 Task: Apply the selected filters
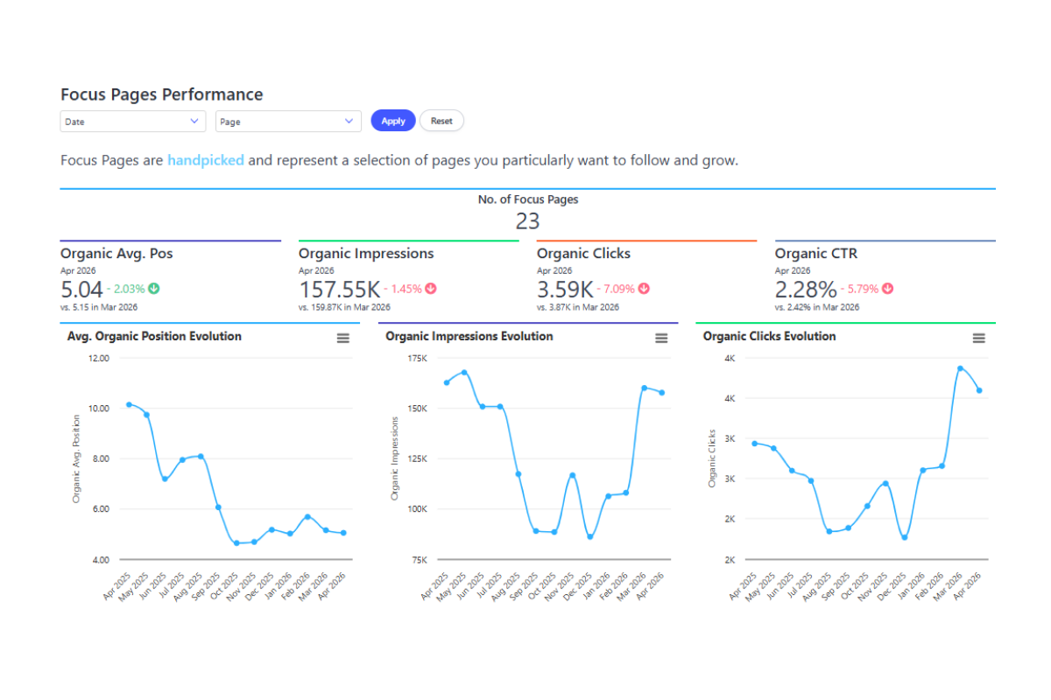tap(393, 121)
